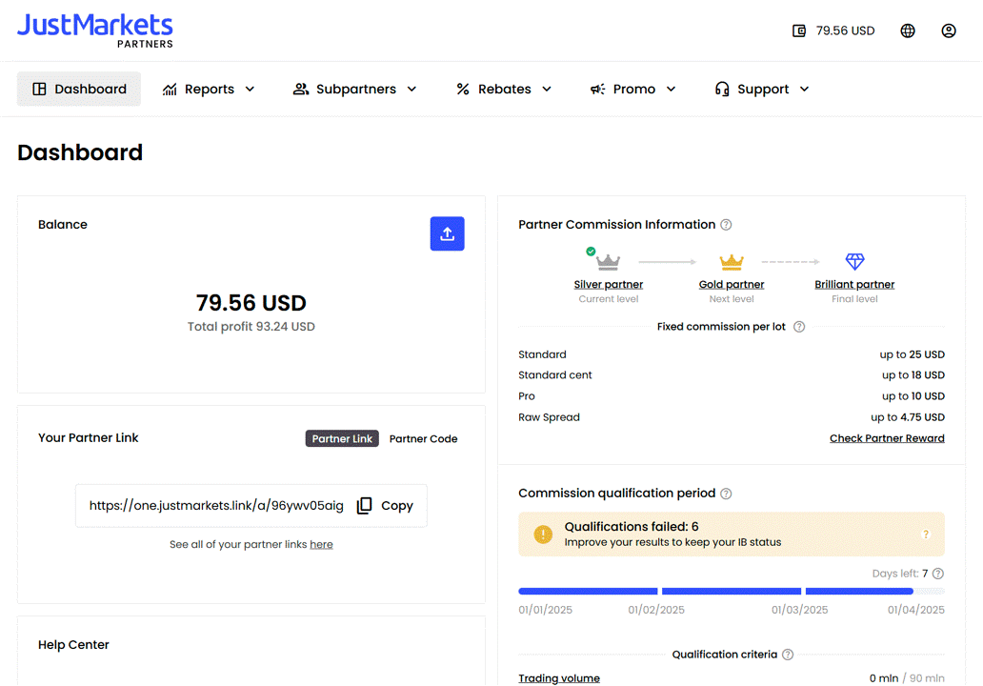Click the 01/02/2025 date label
Image resolution: width=983 pixels, height=686 pixels.
coord(655,610)
